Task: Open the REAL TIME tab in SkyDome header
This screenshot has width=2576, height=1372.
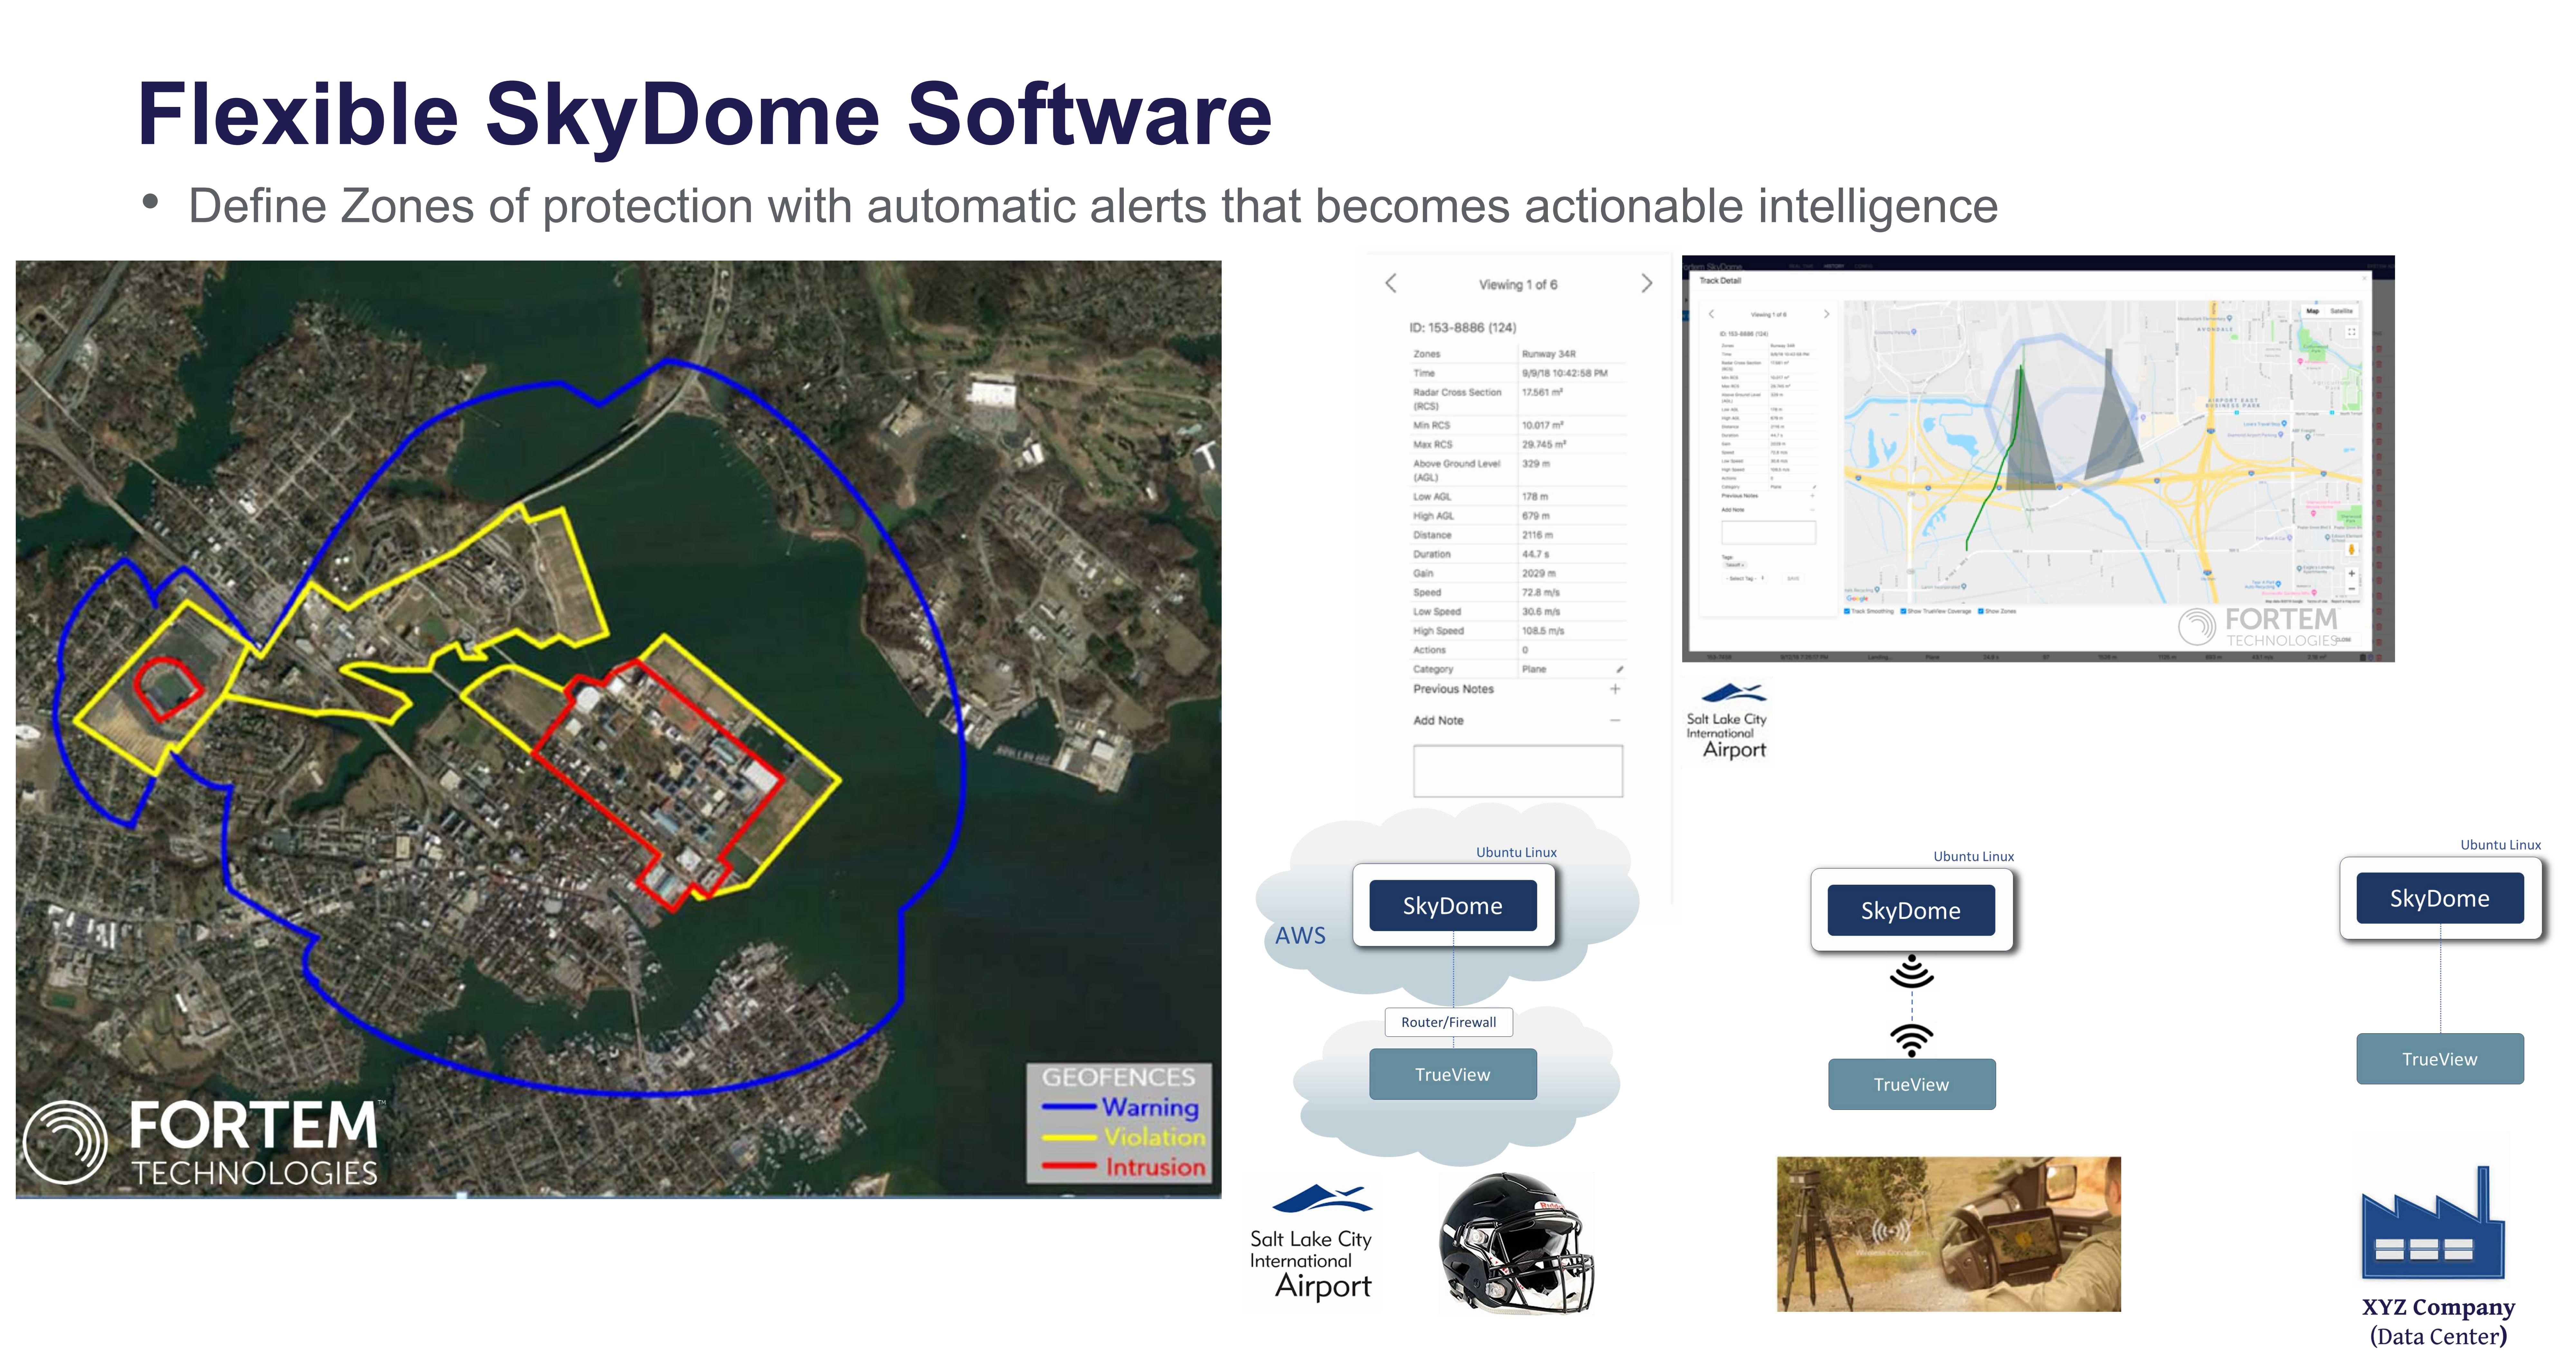Action: coord(1801,266)
